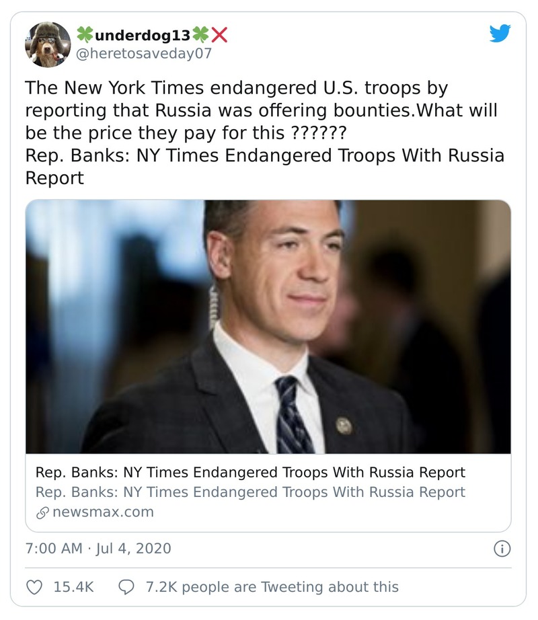The height and width of the screenshot is (620, 538).
Task: Click the newsmax.com source link
Action: click(x=103, y=512)
